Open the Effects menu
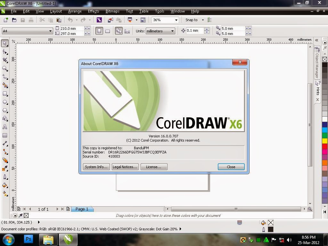This screenshot has height=246, width=328. click(x=94, y=11)
